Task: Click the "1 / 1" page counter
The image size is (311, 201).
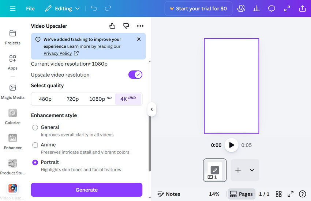Action: 264,194
